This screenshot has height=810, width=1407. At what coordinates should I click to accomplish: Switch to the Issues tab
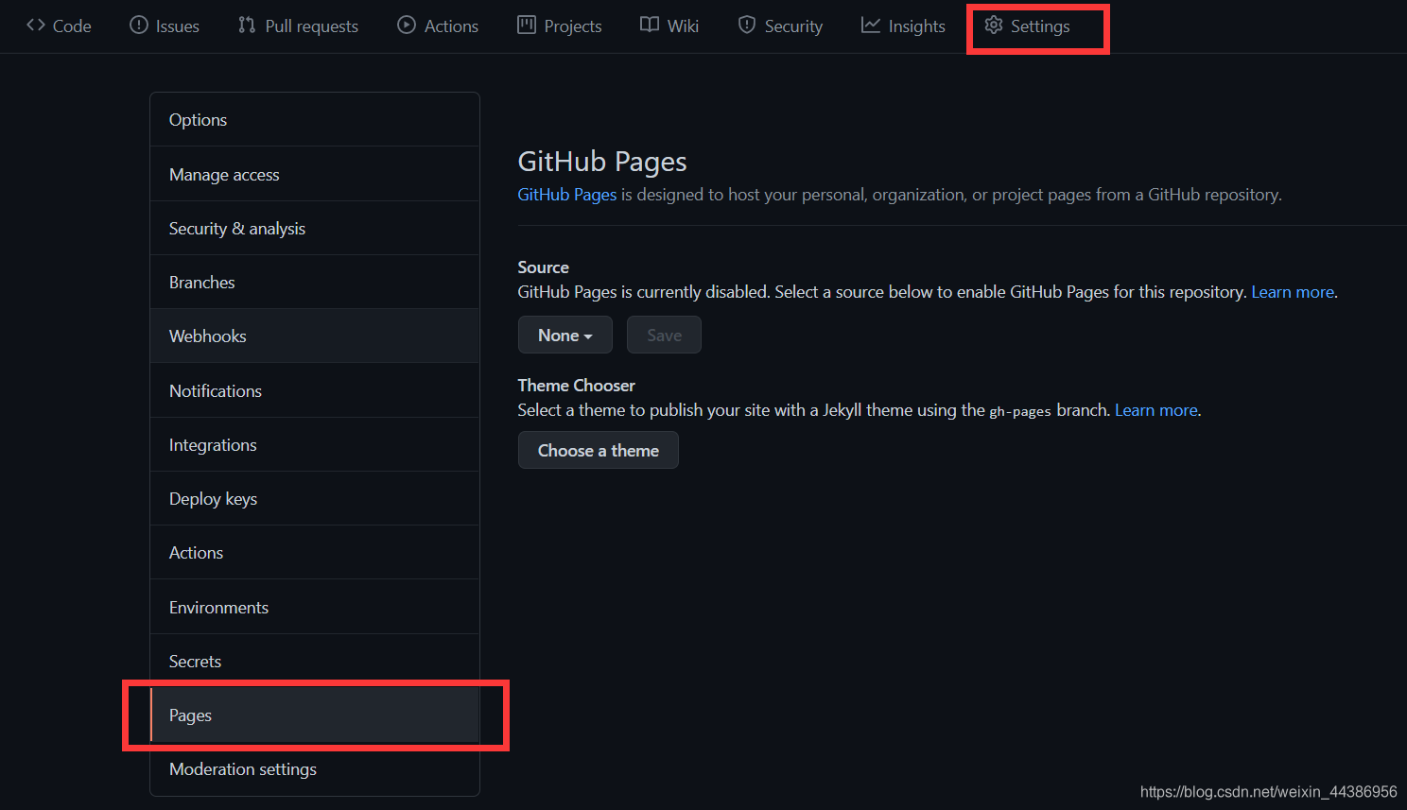165,26
